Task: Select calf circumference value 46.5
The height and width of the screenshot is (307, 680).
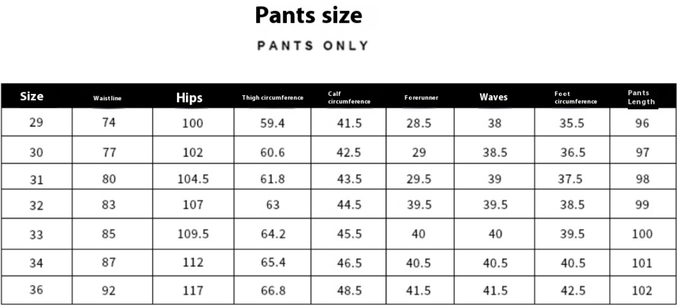Action: (x=350, y=263)
